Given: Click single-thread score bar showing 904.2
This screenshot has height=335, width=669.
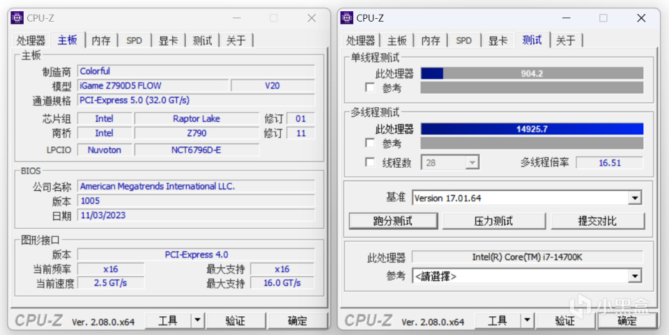Looking at the screenshot, I should 532,73.
